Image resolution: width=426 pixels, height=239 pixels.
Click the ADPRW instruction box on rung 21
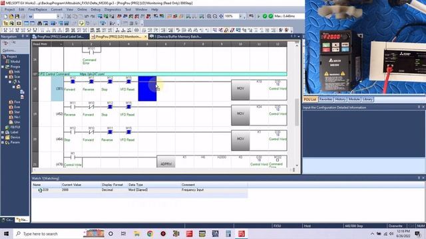point(166,162)
